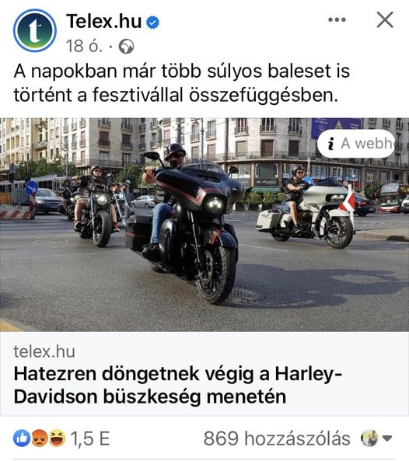409x461 pixels.
Task: Click the small commenter profile avatar
Action: pos(369,438)
